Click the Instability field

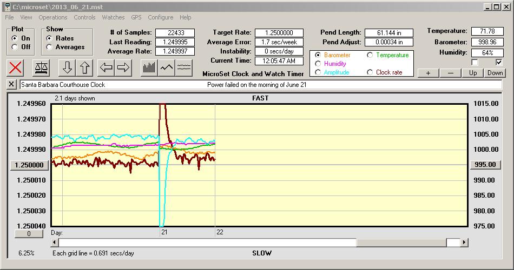point(279,51)
